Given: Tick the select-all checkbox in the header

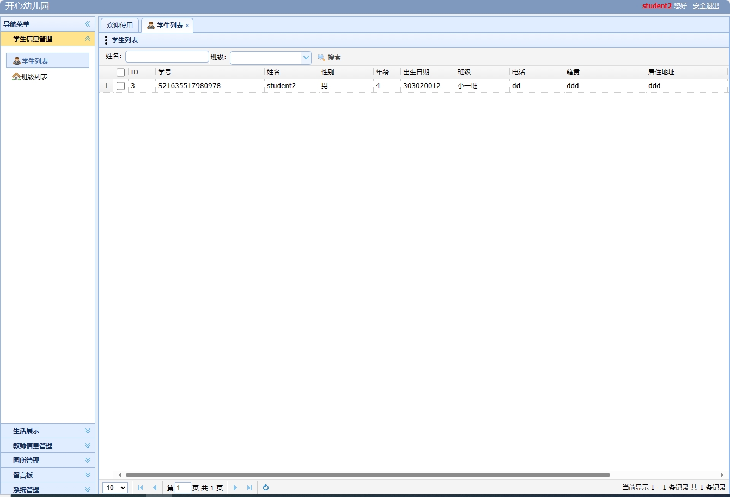Looking at the screenshot, I should tap(120, 72).
